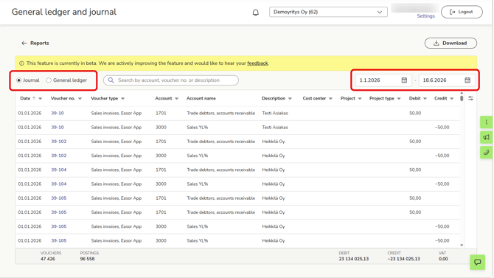
Task: Open the Project type column filter
Action: click(399, 99)
